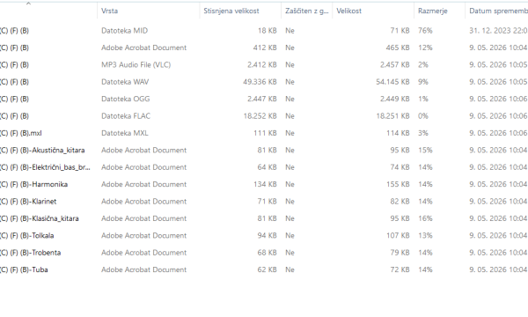Click the file name in the Datoteka MID row
This screenshot has width=528, height=317.
pyautogui.click(x=14, y=31)
